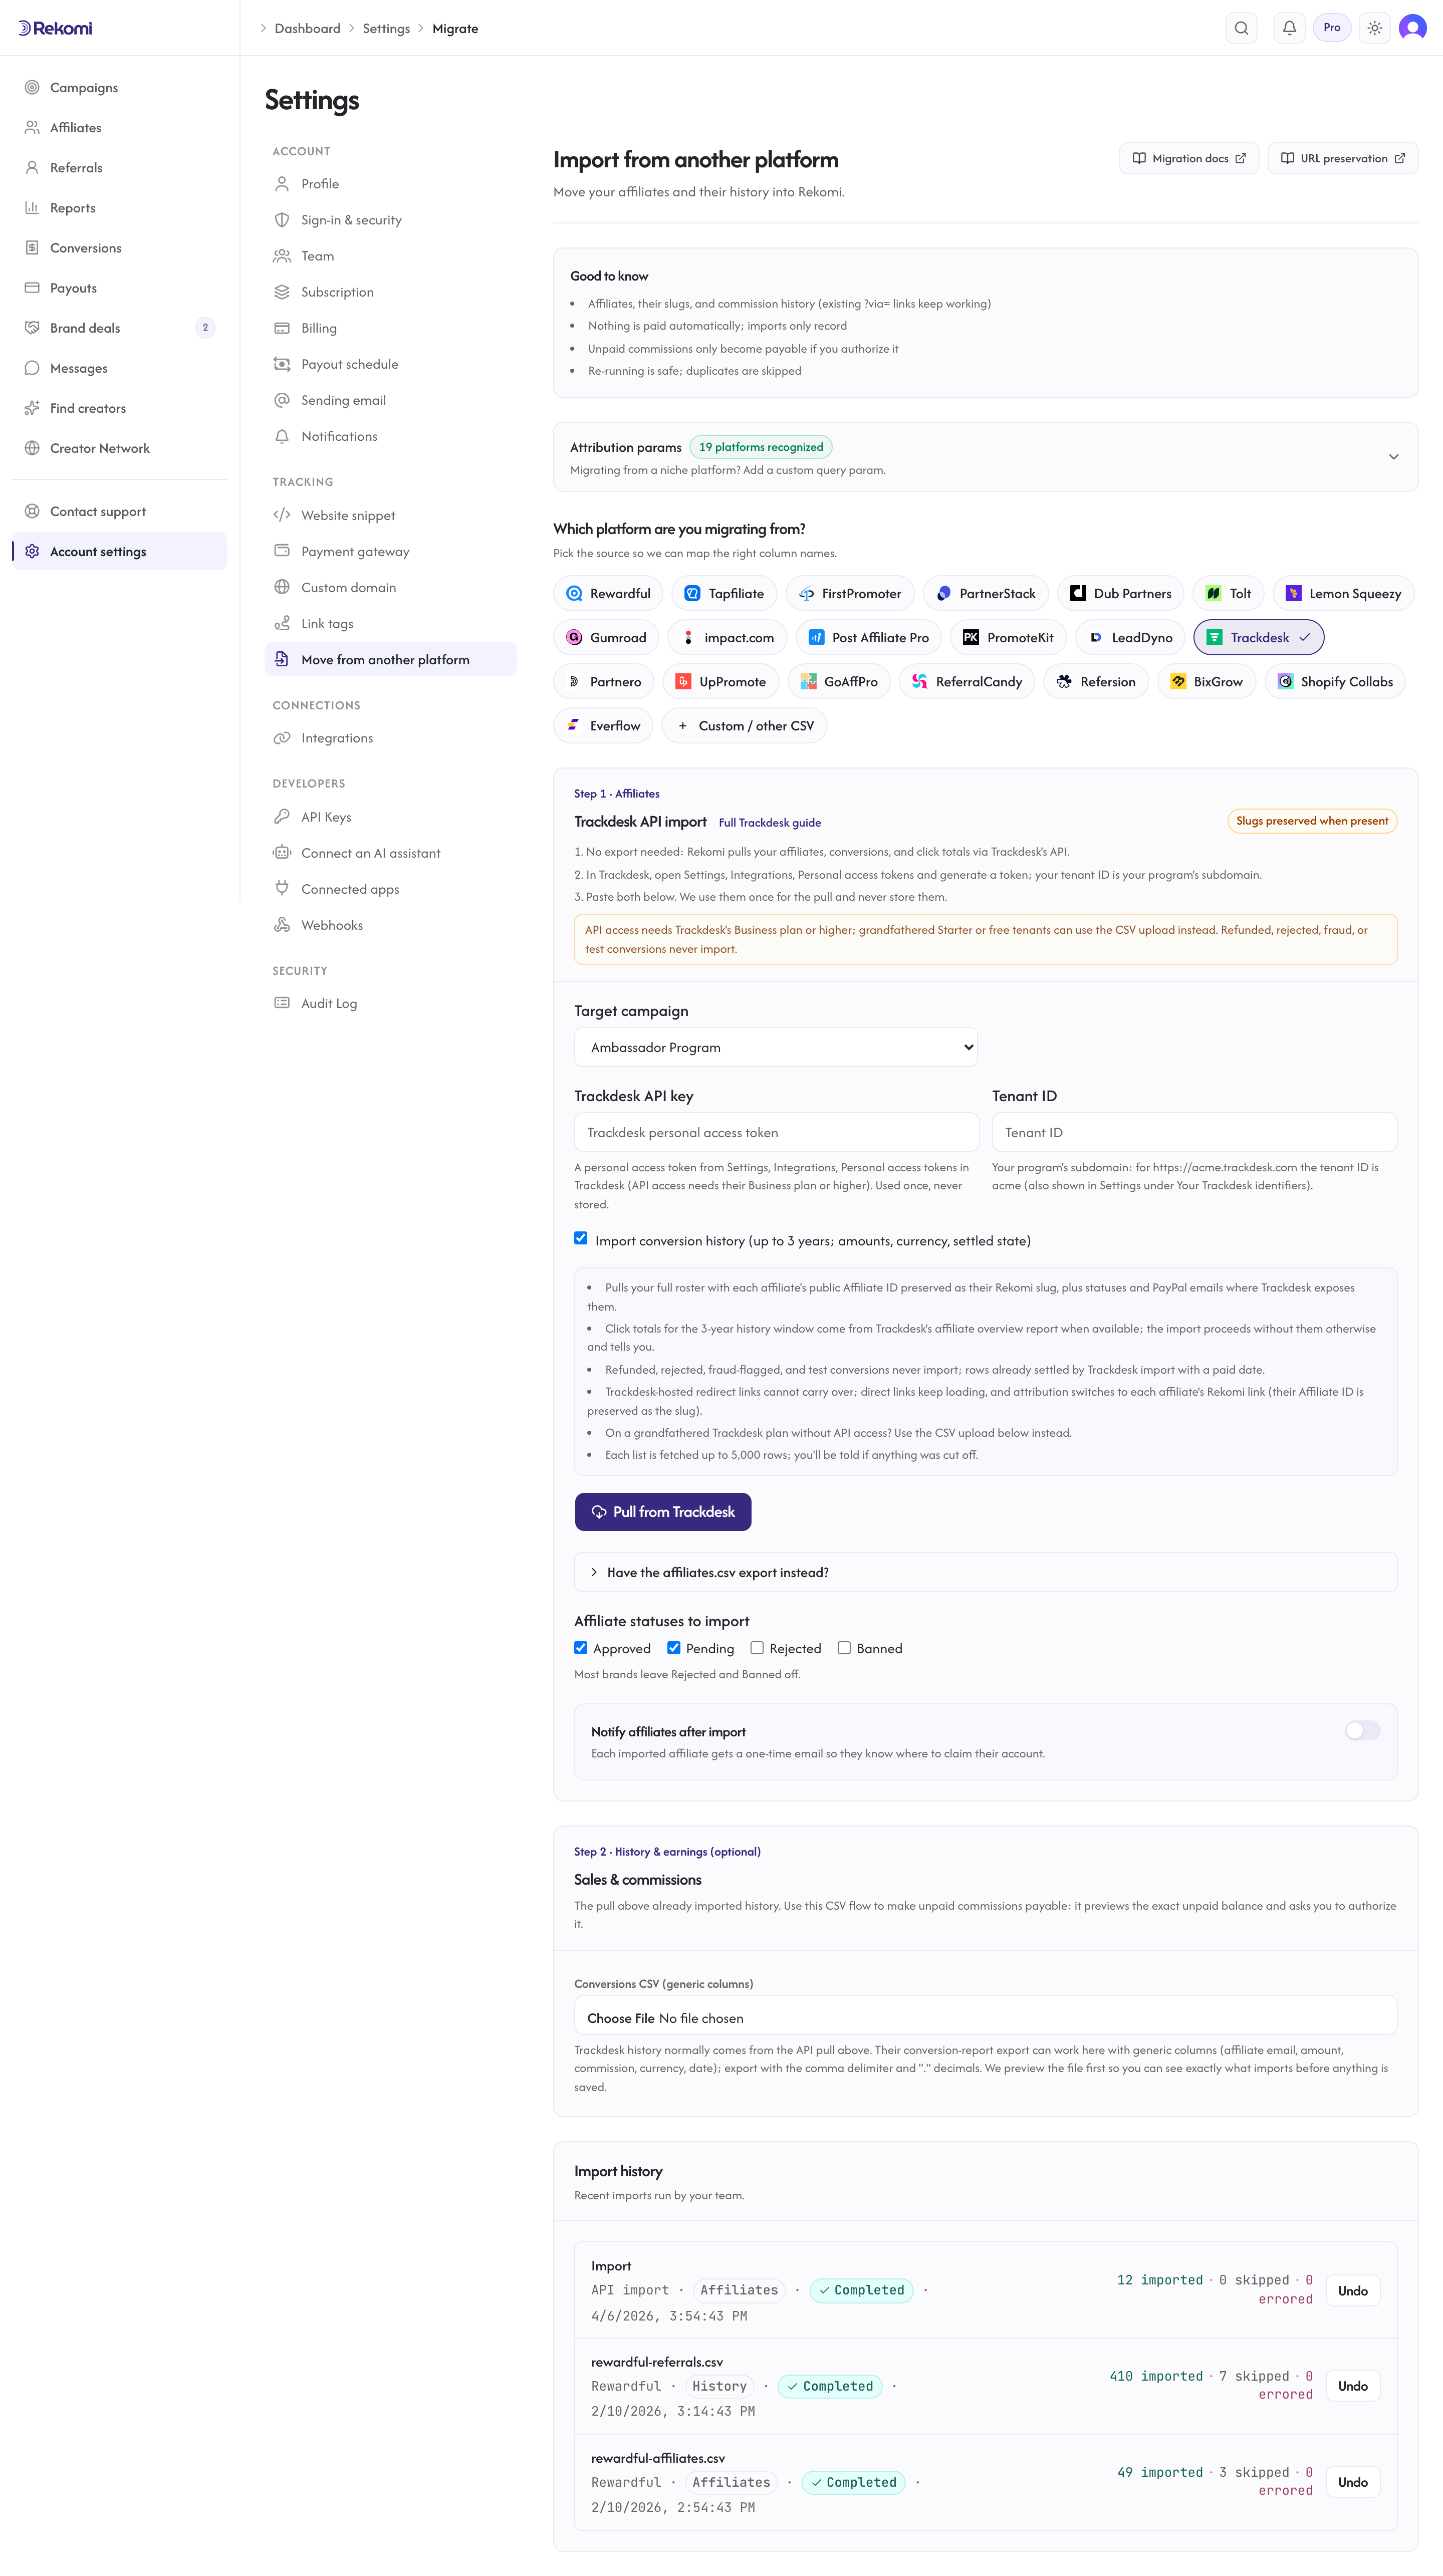Viewport: 1443px width, 2576px height.
Task: Expand 'Have the affiliates.csv export instead?'
Action: pos(985,1572)
